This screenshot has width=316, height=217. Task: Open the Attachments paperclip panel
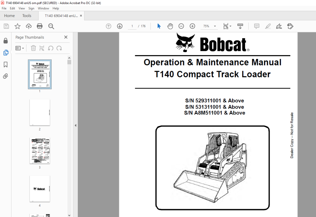click(x=6, y=76)
